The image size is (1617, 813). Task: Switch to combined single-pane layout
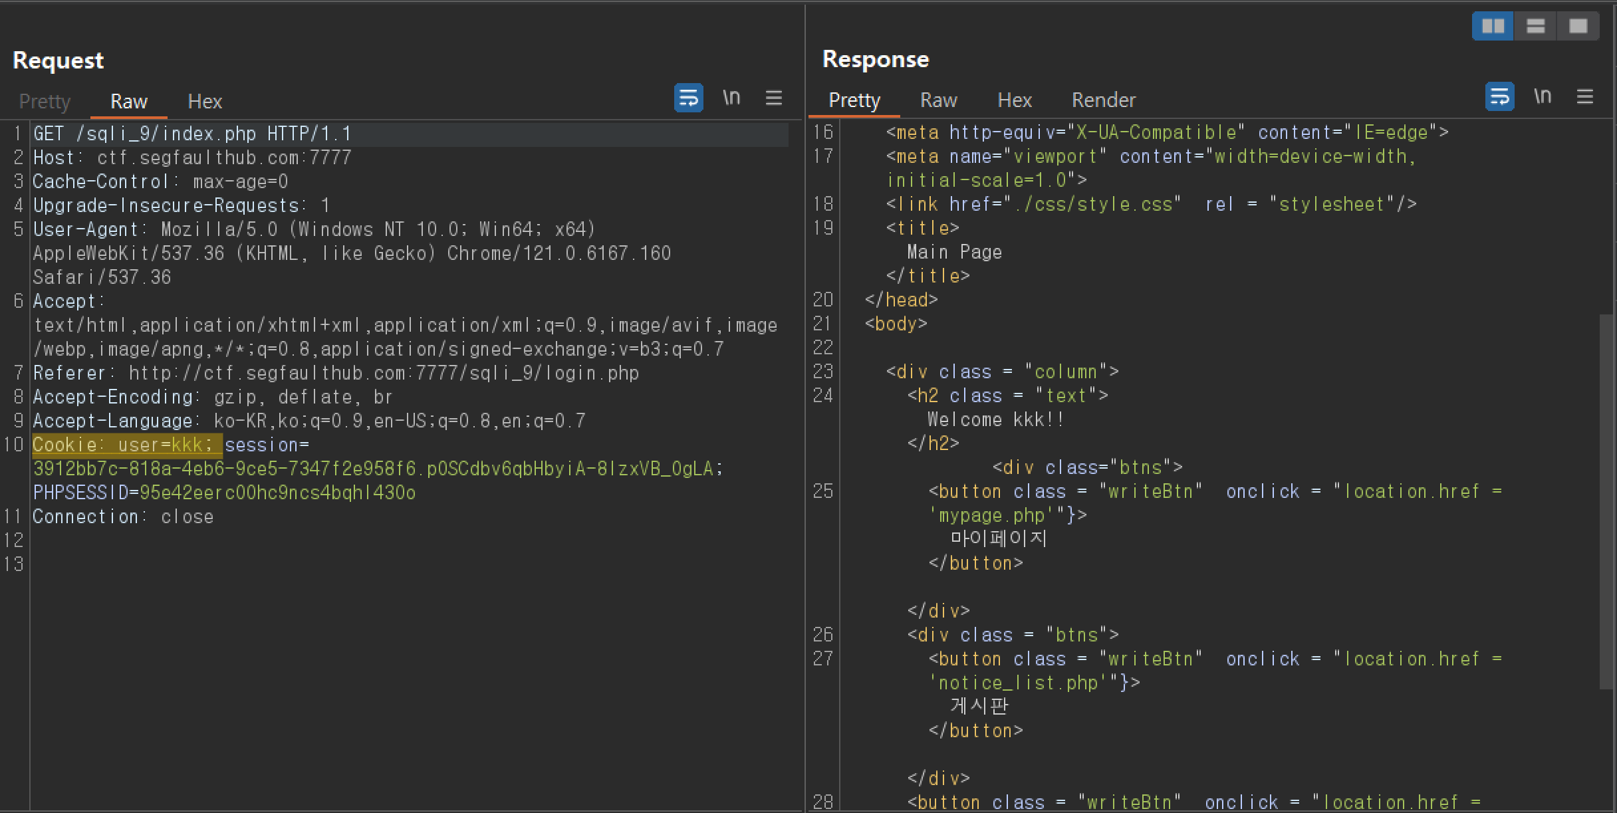(1578, 26)
